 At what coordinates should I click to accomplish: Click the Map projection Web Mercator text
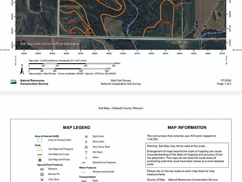(42, 74)
